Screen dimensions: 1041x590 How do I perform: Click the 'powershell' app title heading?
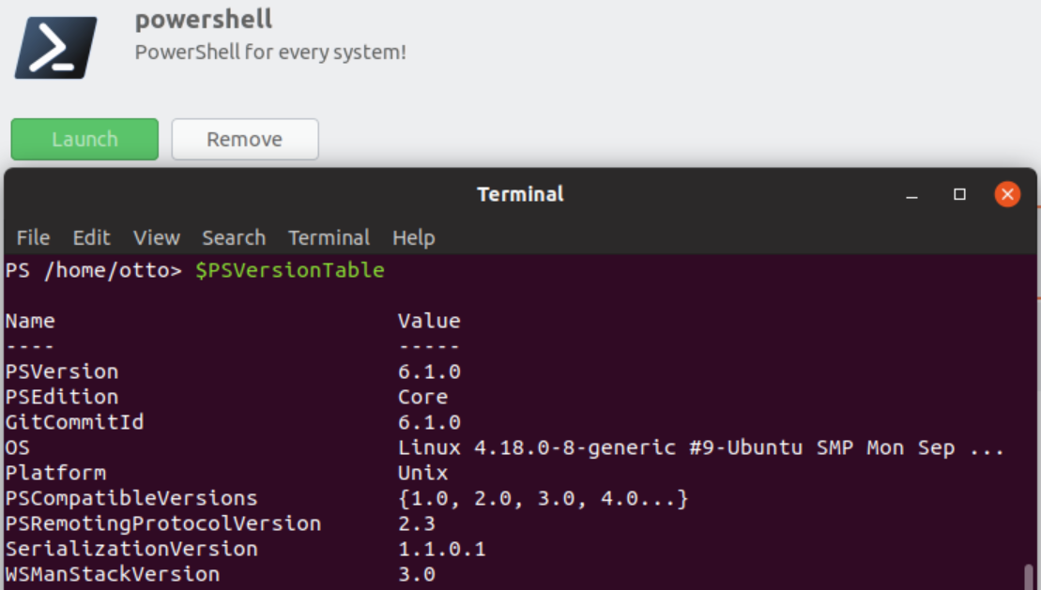pyautogui.click(x=204, y=20)
